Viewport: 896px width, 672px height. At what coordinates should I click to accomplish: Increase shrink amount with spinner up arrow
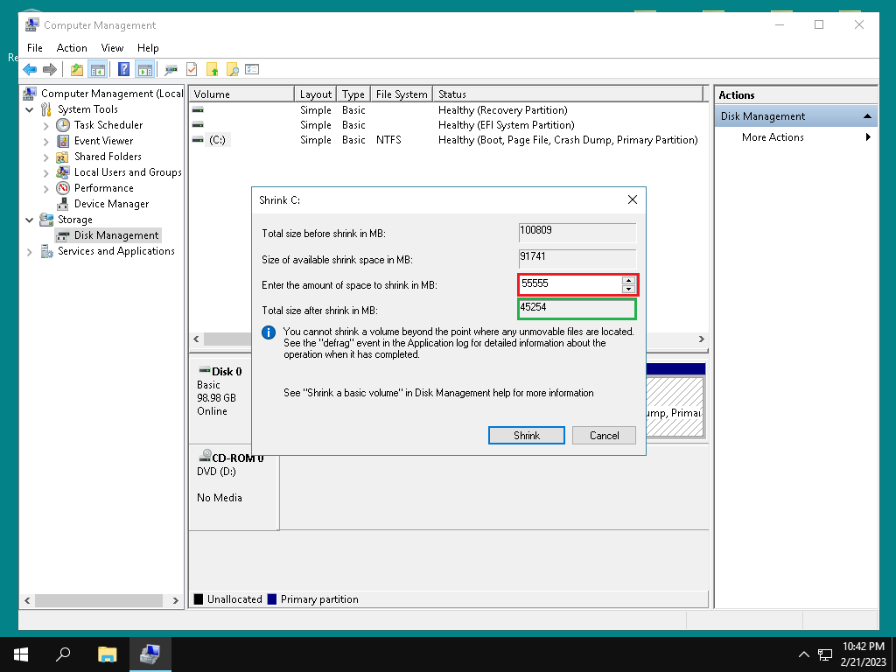[x=628, y=280]
